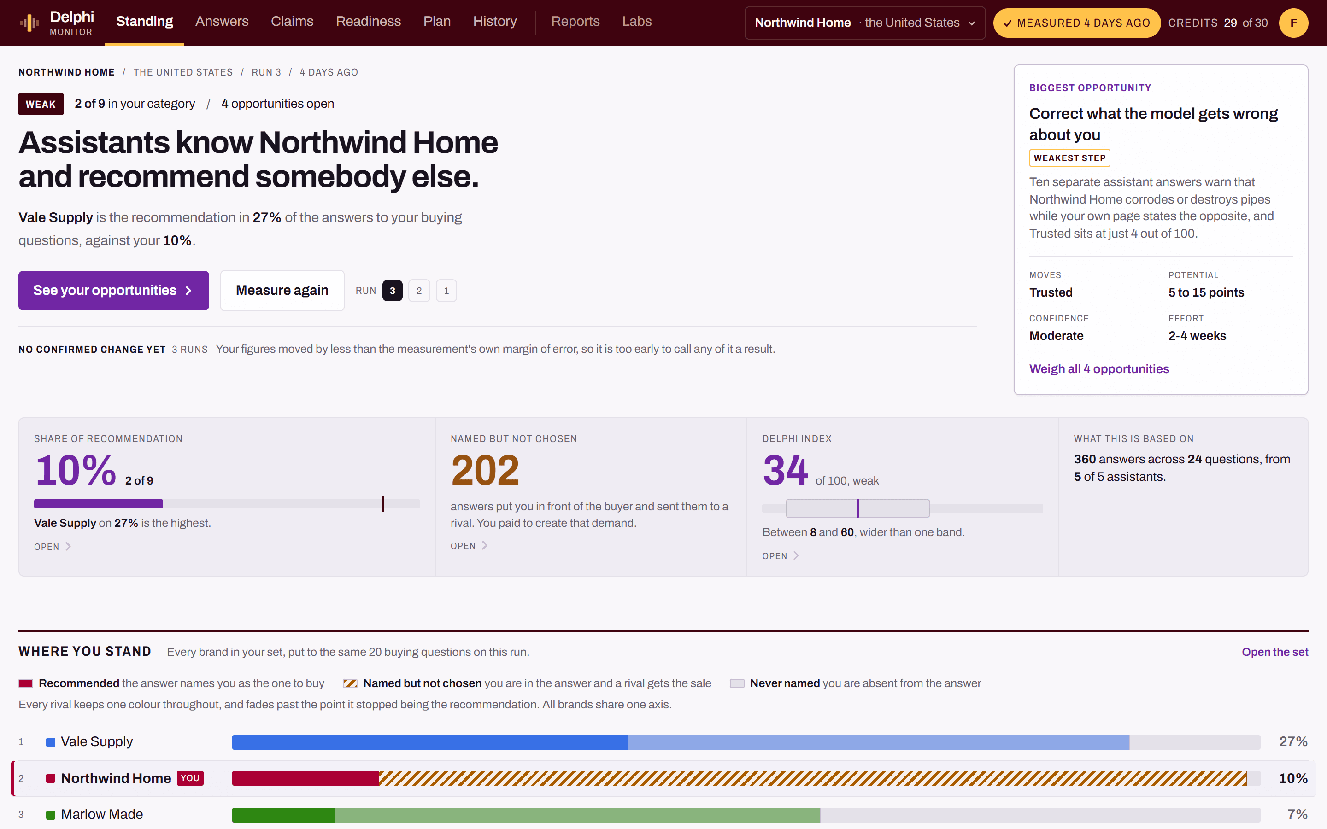Click the large 202 figure

click(485, 470)
